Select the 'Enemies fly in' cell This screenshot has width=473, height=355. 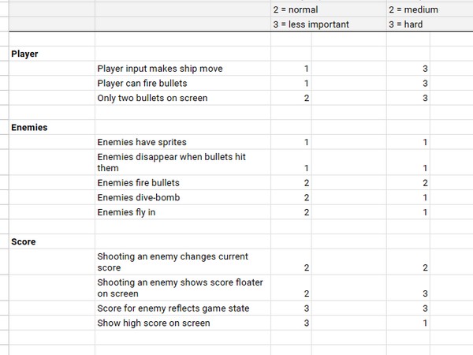183,212
